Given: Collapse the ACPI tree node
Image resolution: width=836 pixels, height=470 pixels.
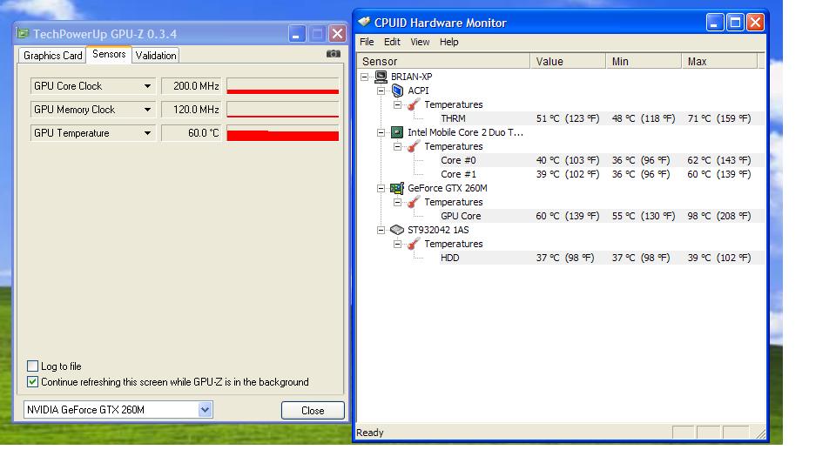Looking at the screenshot, I should click(x=381, y=91).
